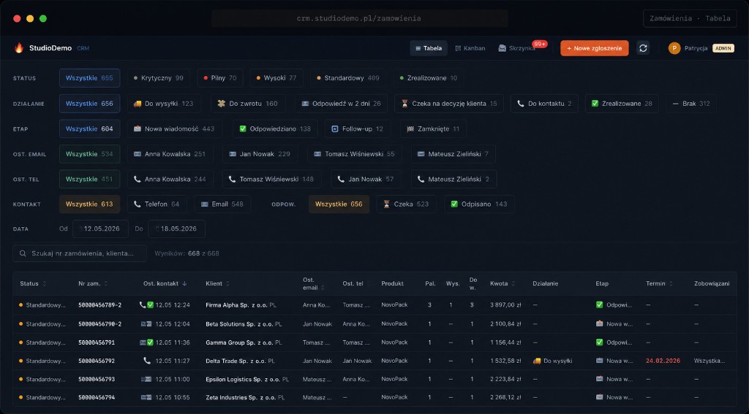Filter Odpow. by Czeka 523
Screen dimensions: 749x414
coord(406,204)
